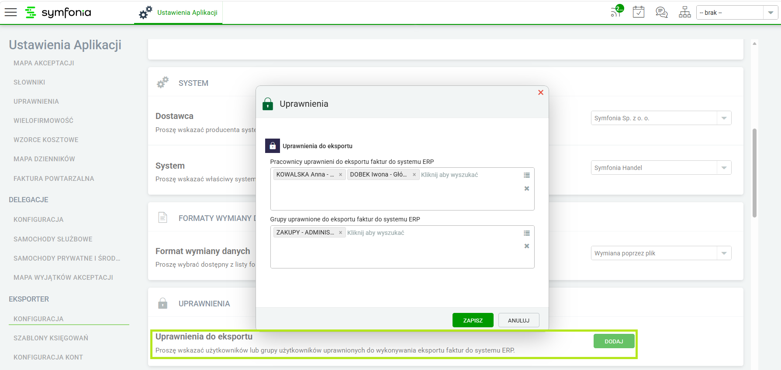Open the organization structure icon
The image size is (781, 370).
pos(685,12)
